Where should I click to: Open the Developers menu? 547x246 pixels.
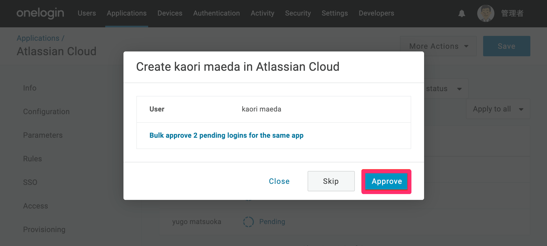click(x=376, y=13)
